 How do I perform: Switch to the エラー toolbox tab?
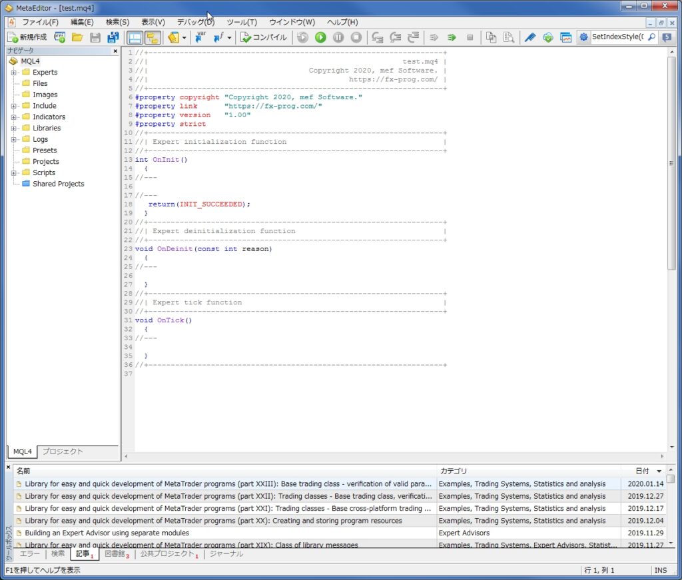29,553
